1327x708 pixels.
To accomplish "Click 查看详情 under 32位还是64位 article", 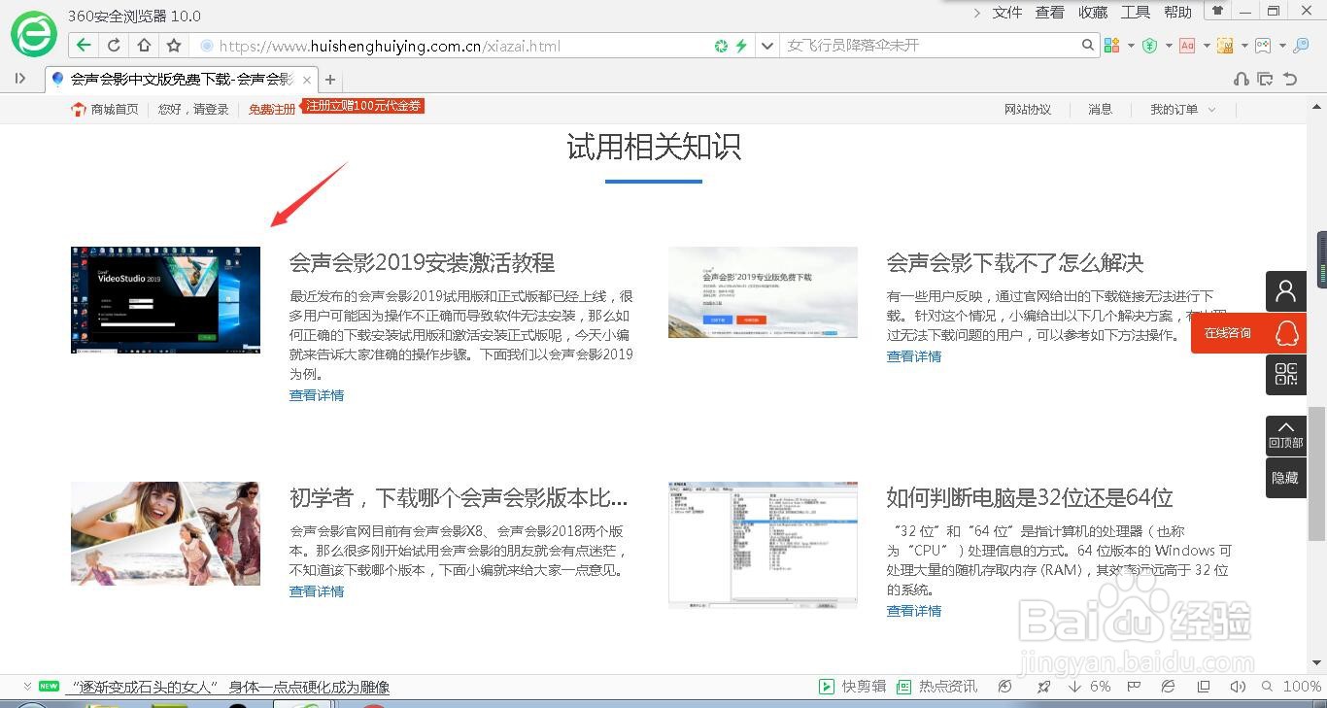I will click(914, 611).
